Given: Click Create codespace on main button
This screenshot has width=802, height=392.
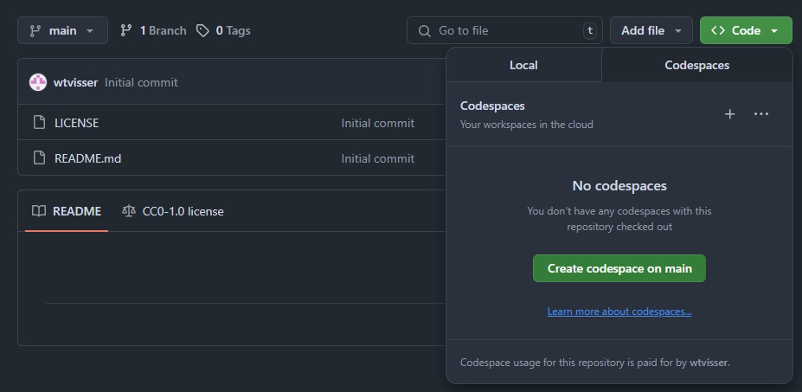Looking at the screenshot, I should tap(619, 268).
